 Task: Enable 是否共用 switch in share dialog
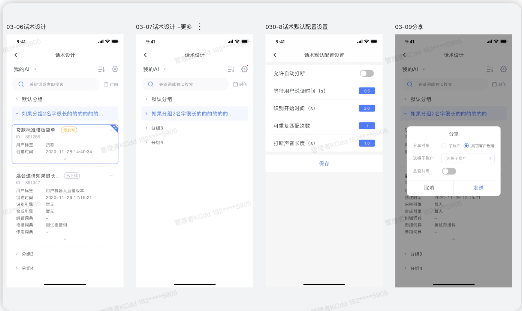pyautogui.click(x=449, y=171)
